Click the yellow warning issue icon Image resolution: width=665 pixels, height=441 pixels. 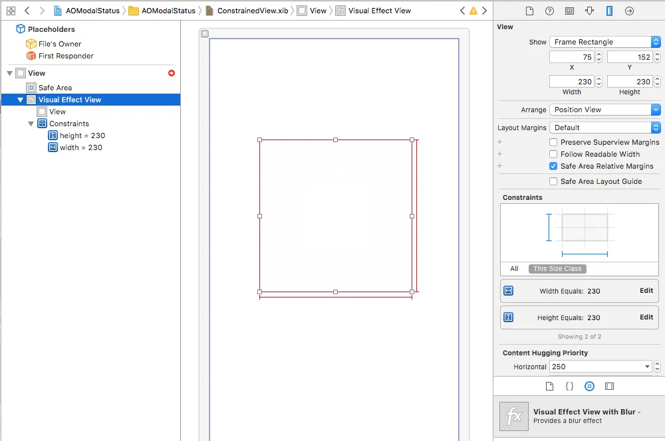473,11
